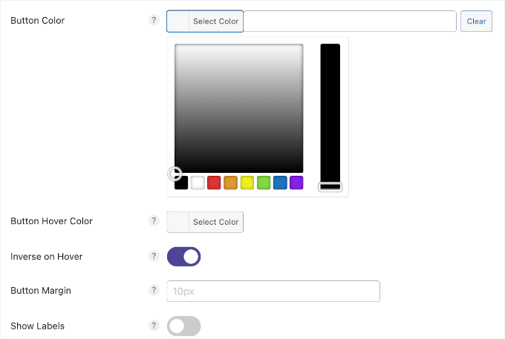Enable the Show Labels switch
Image resolution: width=505 pixels, height=339 pixels.
(x=184, y=326)
